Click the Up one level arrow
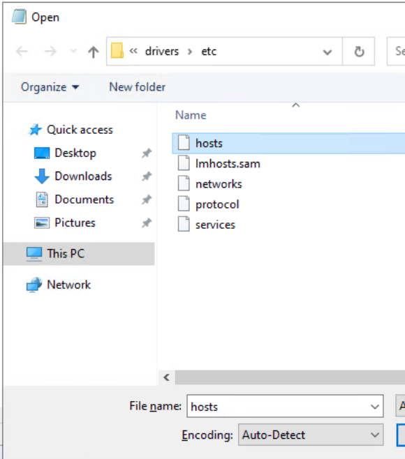 tap(93, 52)
